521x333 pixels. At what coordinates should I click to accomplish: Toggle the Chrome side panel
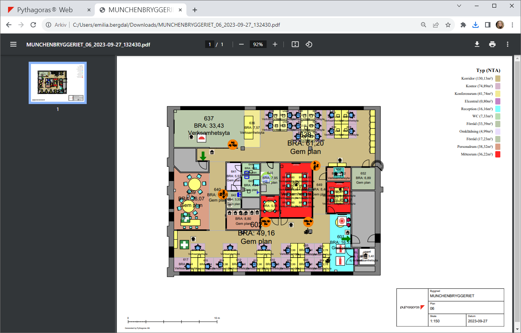(488, 25)
